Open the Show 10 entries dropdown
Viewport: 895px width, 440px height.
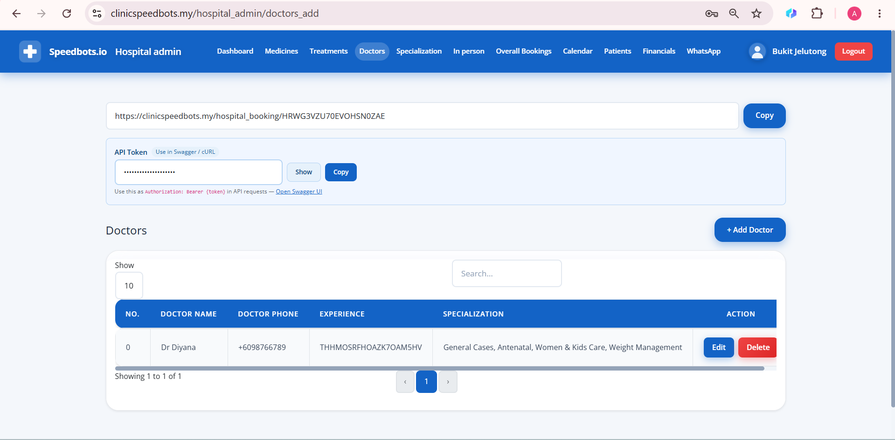[x=129, y=286]
